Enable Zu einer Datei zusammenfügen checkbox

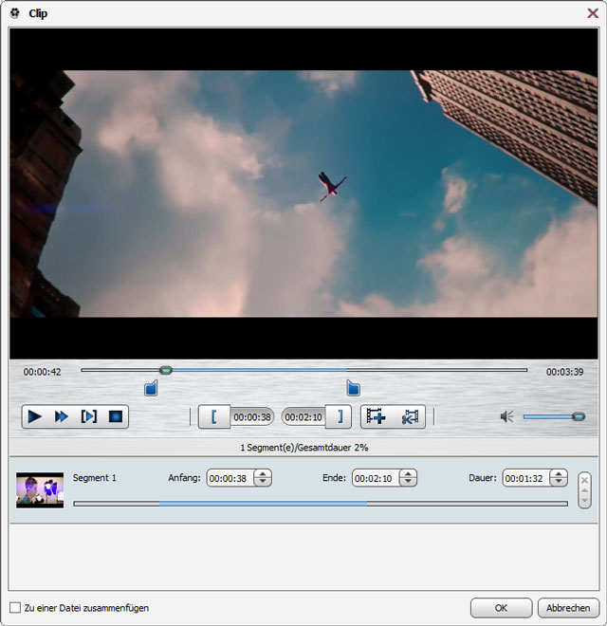tap(15, 608)
